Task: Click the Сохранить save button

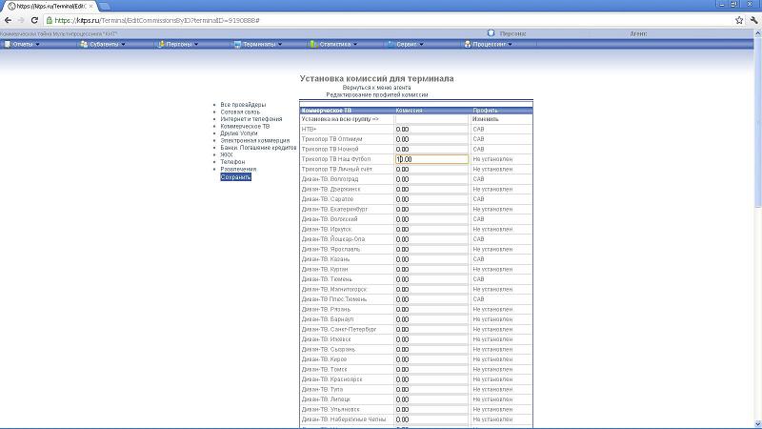Action: 235,177
